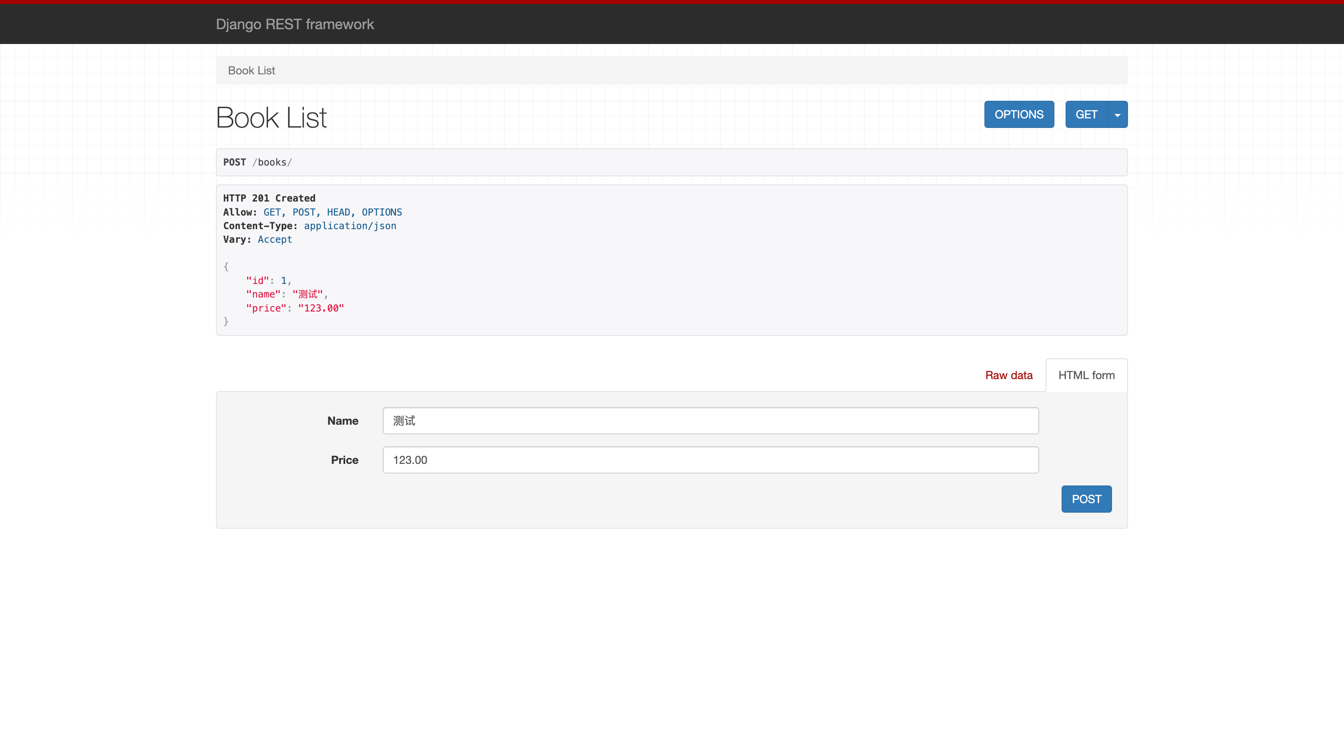The width and height of the screenshot is (1344, 751).
Task: Click the Price field label
Action: 344,460
